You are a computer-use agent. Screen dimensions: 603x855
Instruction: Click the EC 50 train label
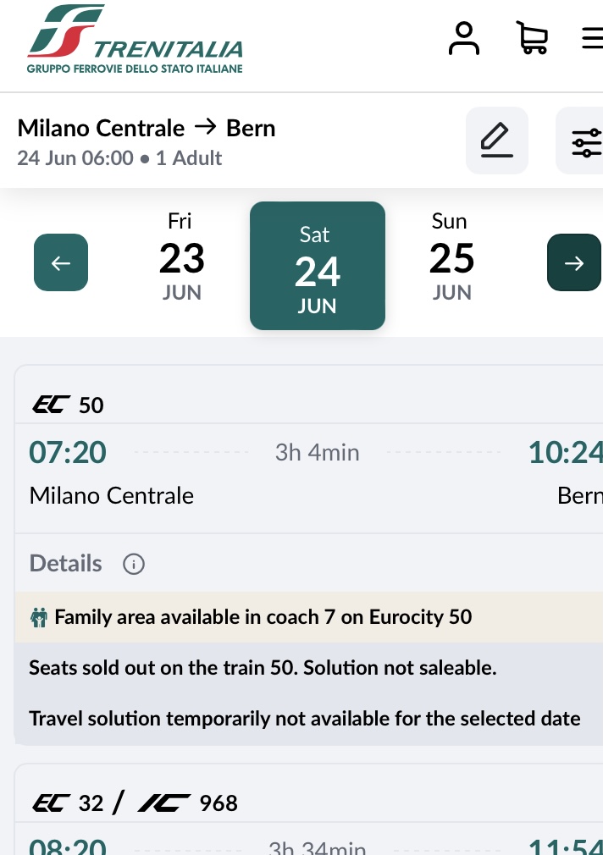(69, 405)
